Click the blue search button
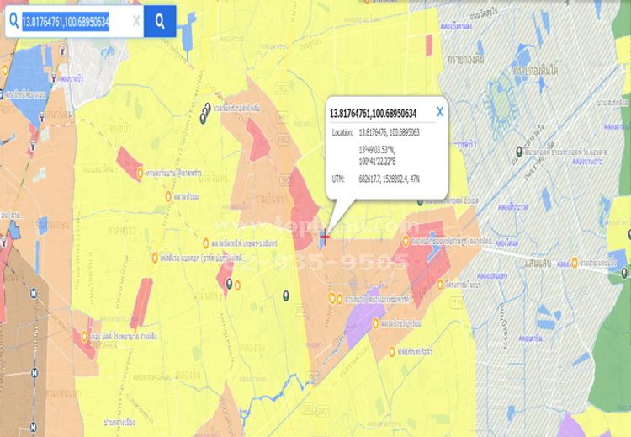This screenshot has width=631, height=437. 160,21
